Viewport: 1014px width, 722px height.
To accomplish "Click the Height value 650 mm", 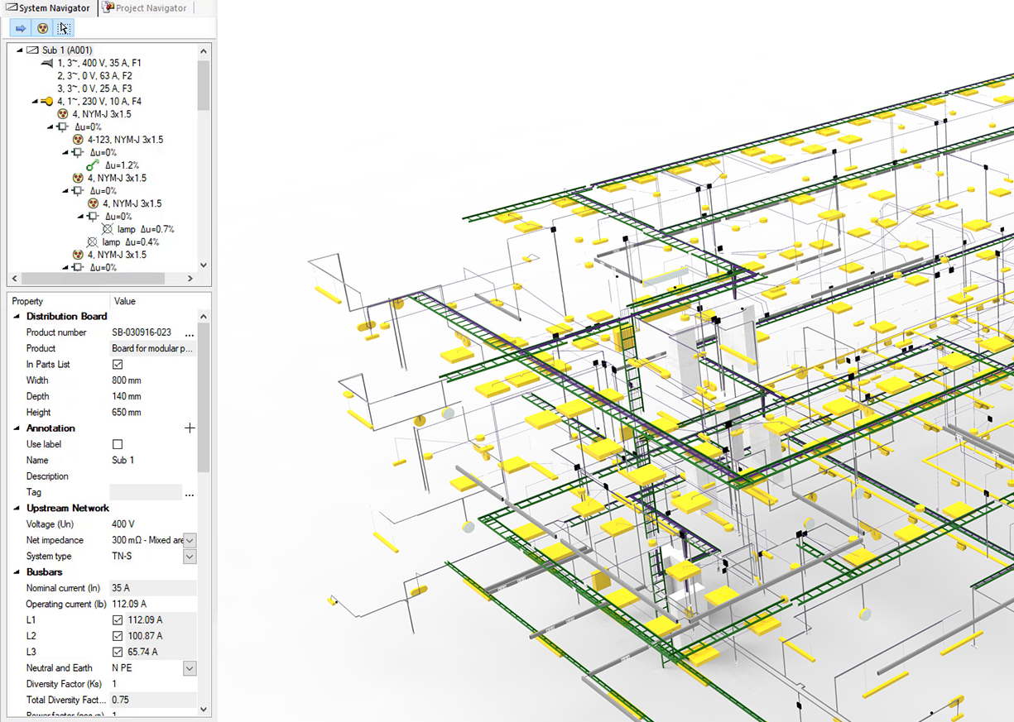I will 127,413.
